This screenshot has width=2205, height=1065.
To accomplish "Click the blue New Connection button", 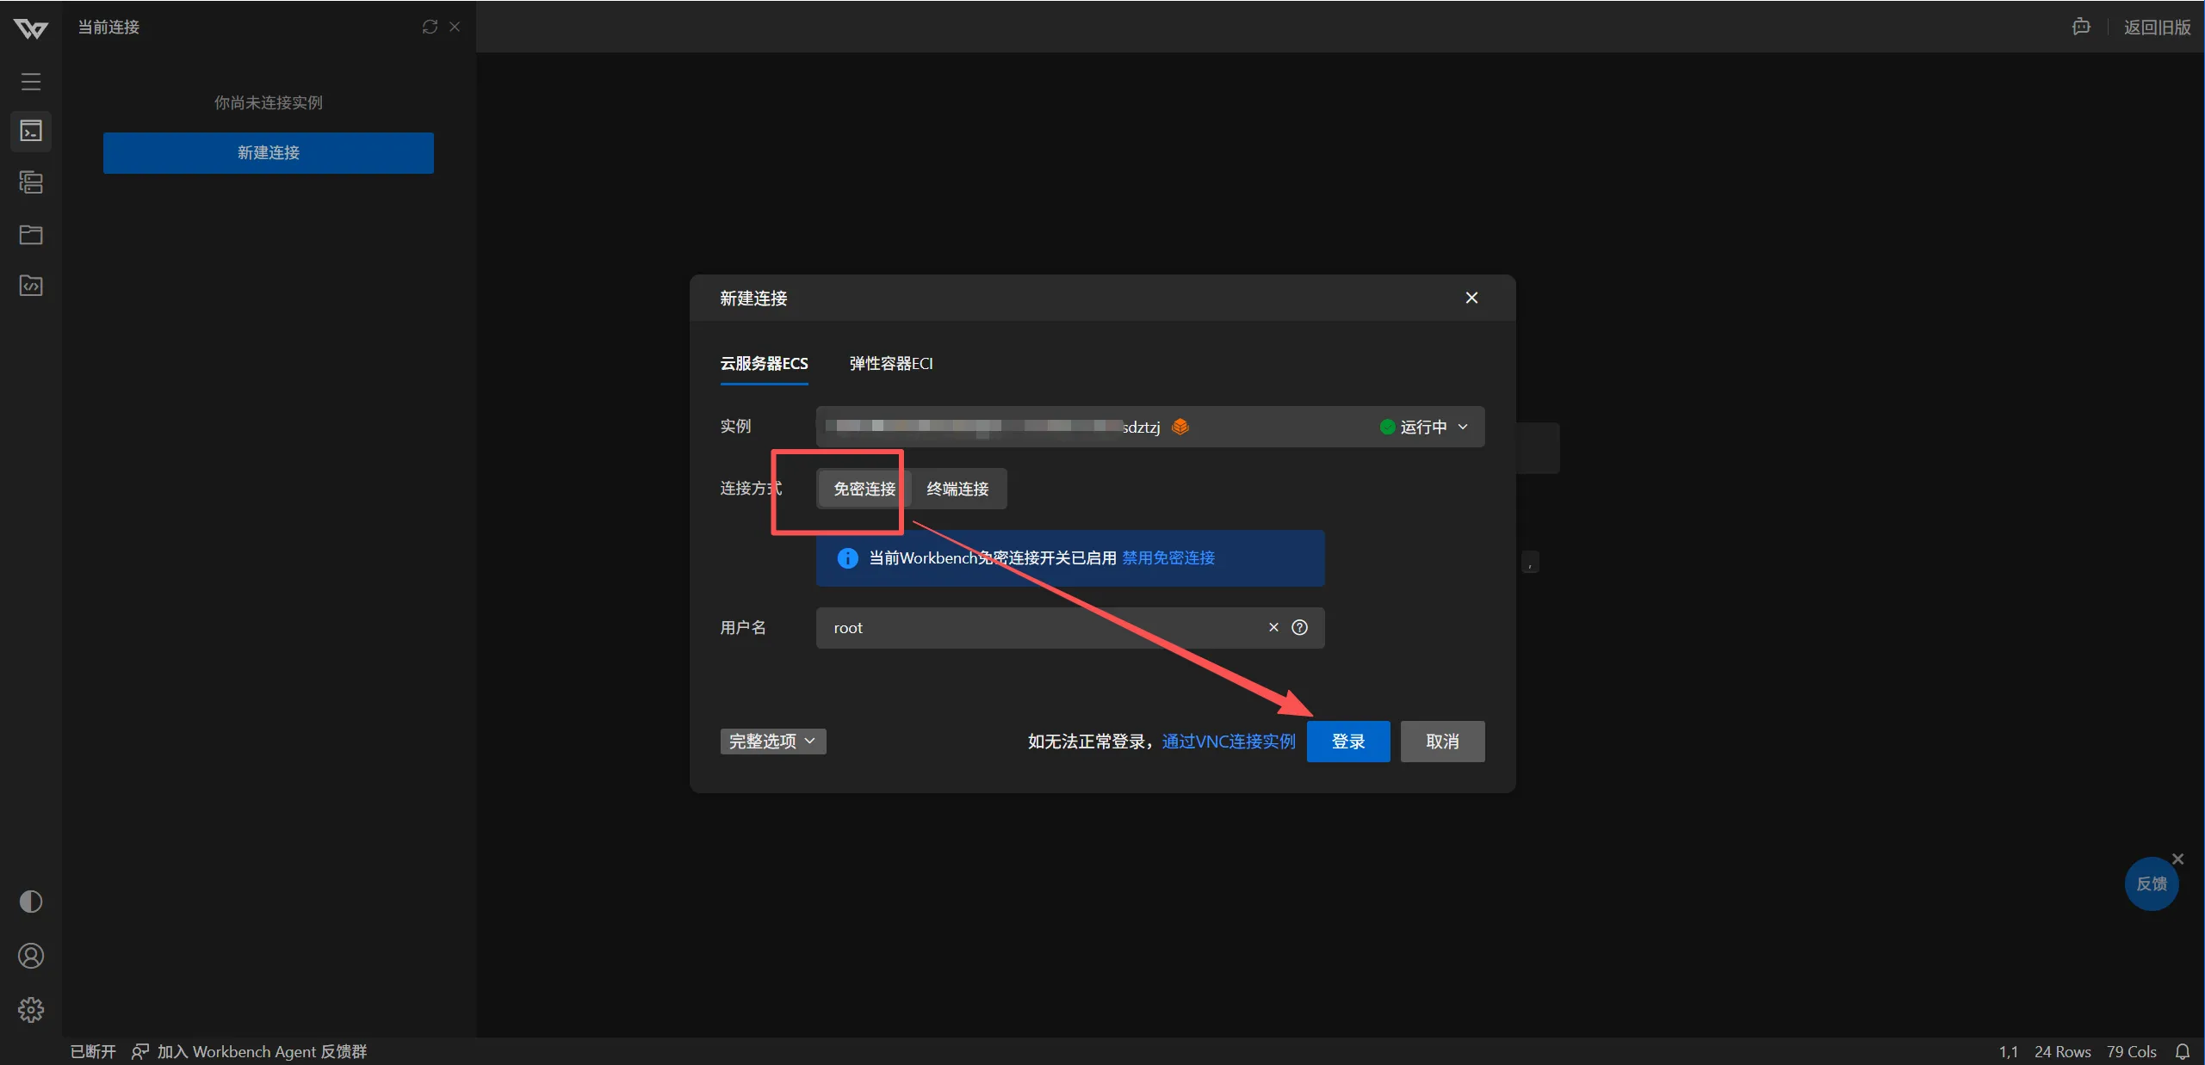I will pyautogui.click(x=269, y=153).
